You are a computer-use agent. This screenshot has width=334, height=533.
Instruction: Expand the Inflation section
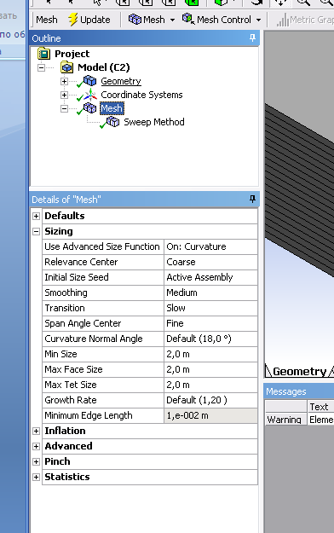(x=36, y=431)
